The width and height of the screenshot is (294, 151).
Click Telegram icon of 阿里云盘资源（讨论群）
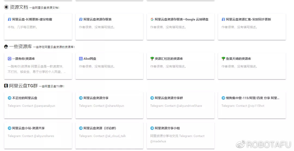pos(81,128)
